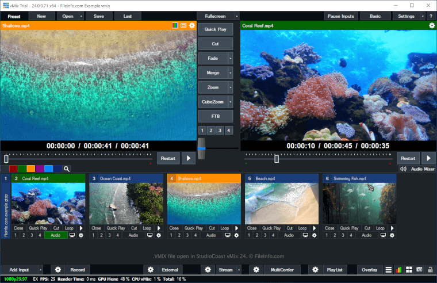The image size is (437, 283).
Task: Open input settings gear on Ocean Coast.mp4
Action: click(x=159, y=235)
